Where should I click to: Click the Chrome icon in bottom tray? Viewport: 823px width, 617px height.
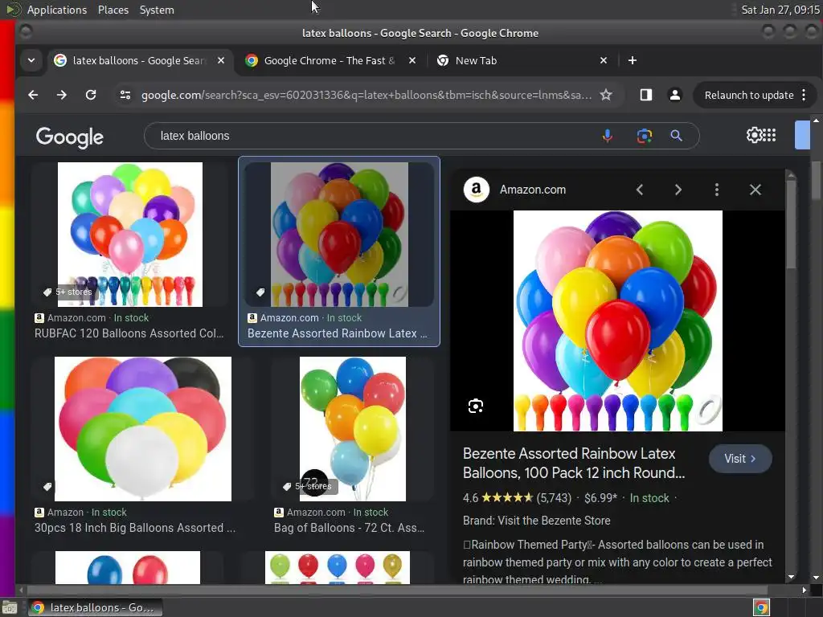(761, 608)
